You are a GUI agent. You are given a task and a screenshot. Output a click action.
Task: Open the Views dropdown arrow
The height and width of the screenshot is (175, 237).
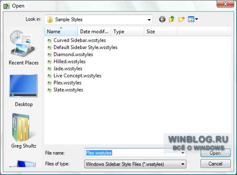[x=196, y=19]
